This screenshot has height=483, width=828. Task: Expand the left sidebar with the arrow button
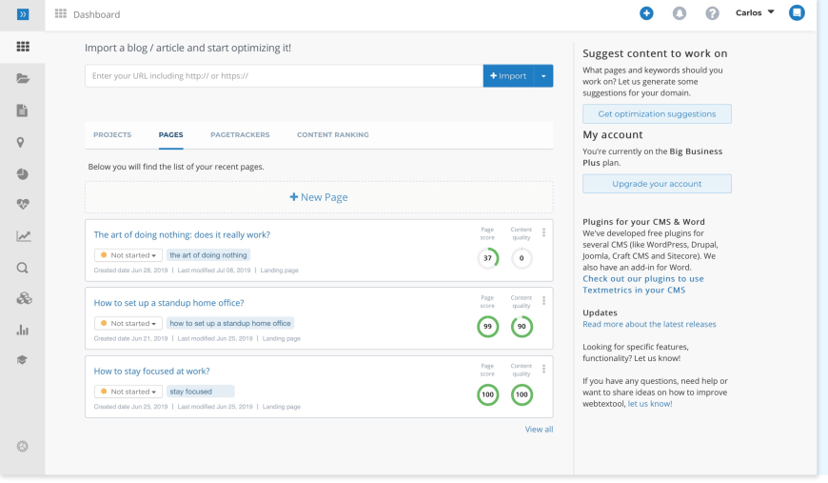(23, 14)
